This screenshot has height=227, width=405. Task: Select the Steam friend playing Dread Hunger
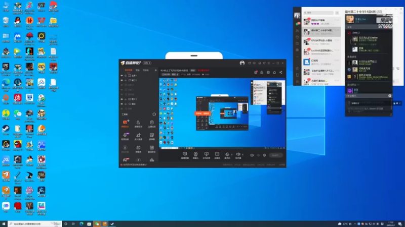[368, 63]
